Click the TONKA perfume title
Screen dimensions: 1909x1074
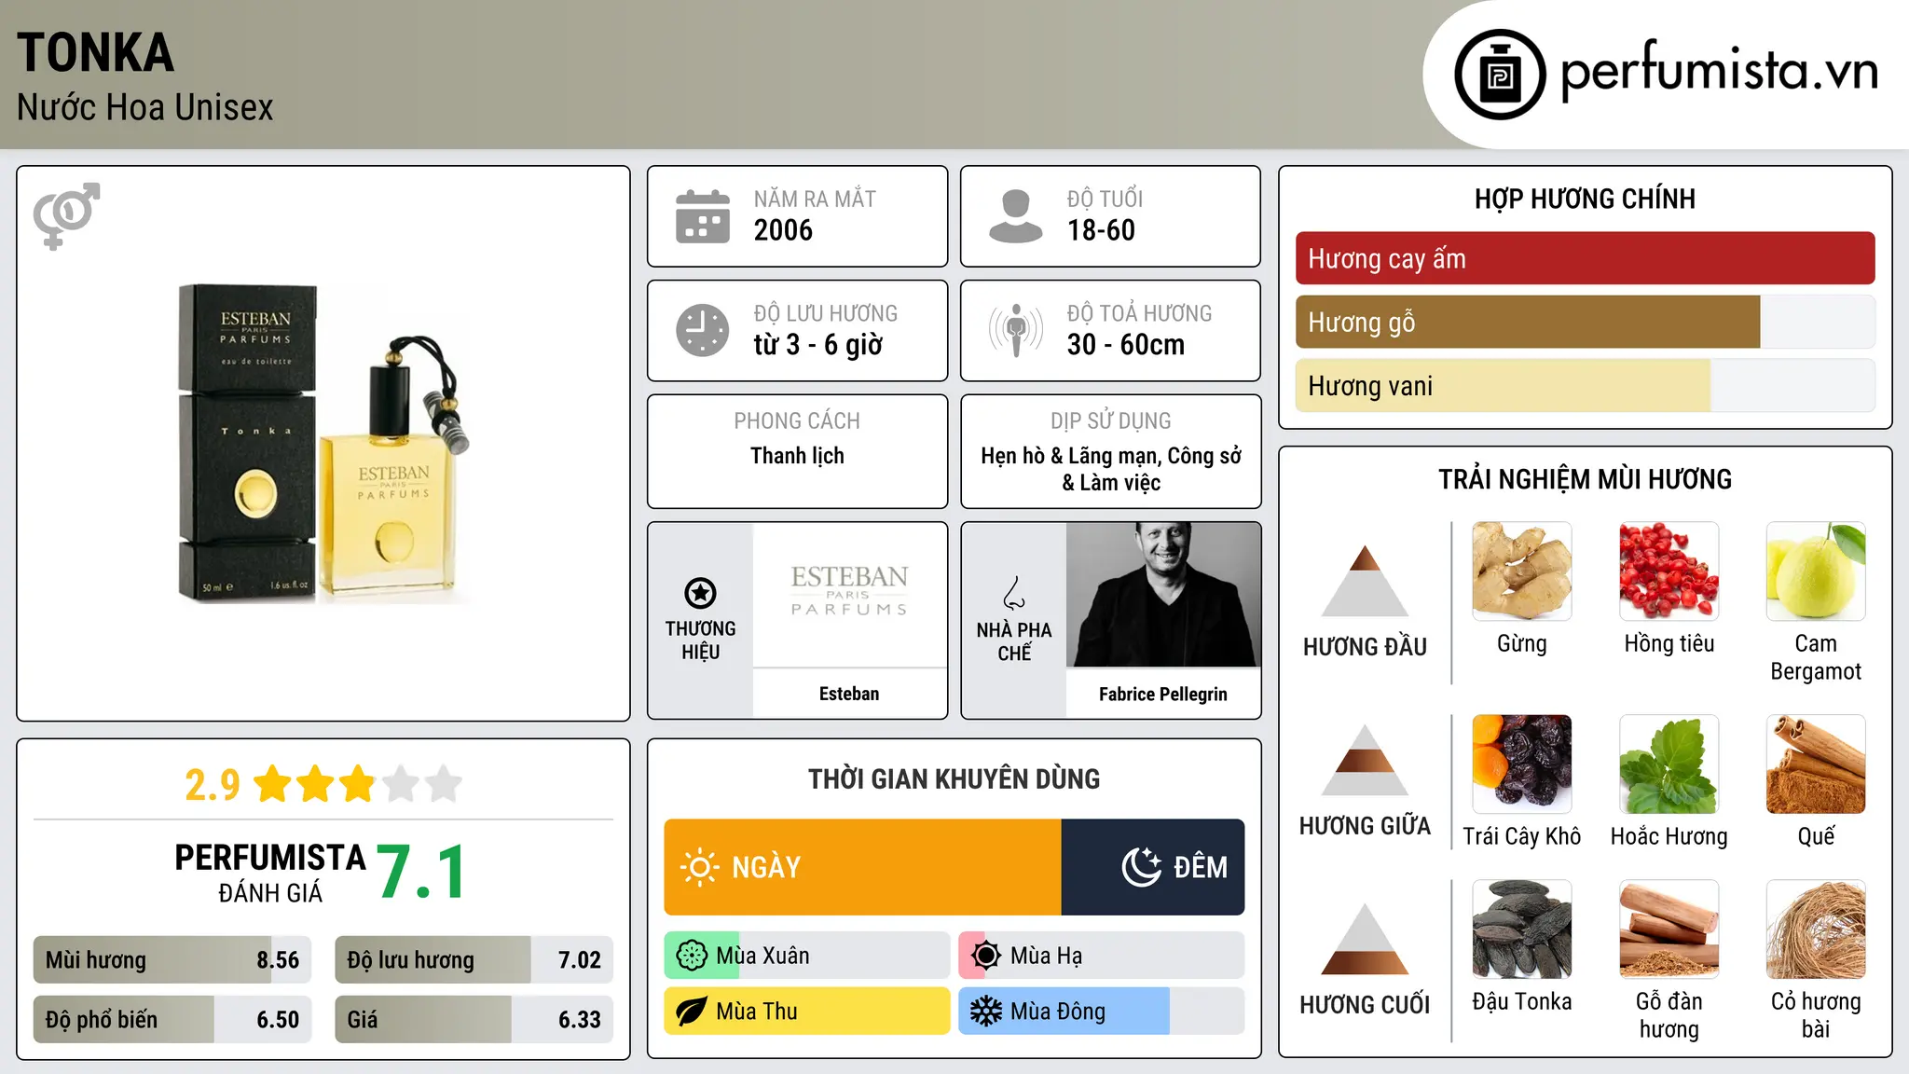pos(95,52)
